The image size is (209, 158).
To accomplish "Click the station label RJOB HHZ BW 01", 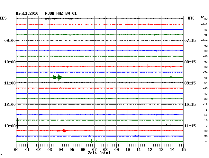I will (x=61, y=13).
